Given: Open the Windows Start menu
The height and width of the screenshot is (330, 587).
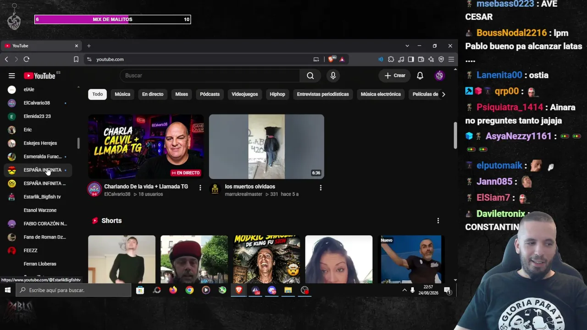Looking at the screenshot, I should coord(8,290).
